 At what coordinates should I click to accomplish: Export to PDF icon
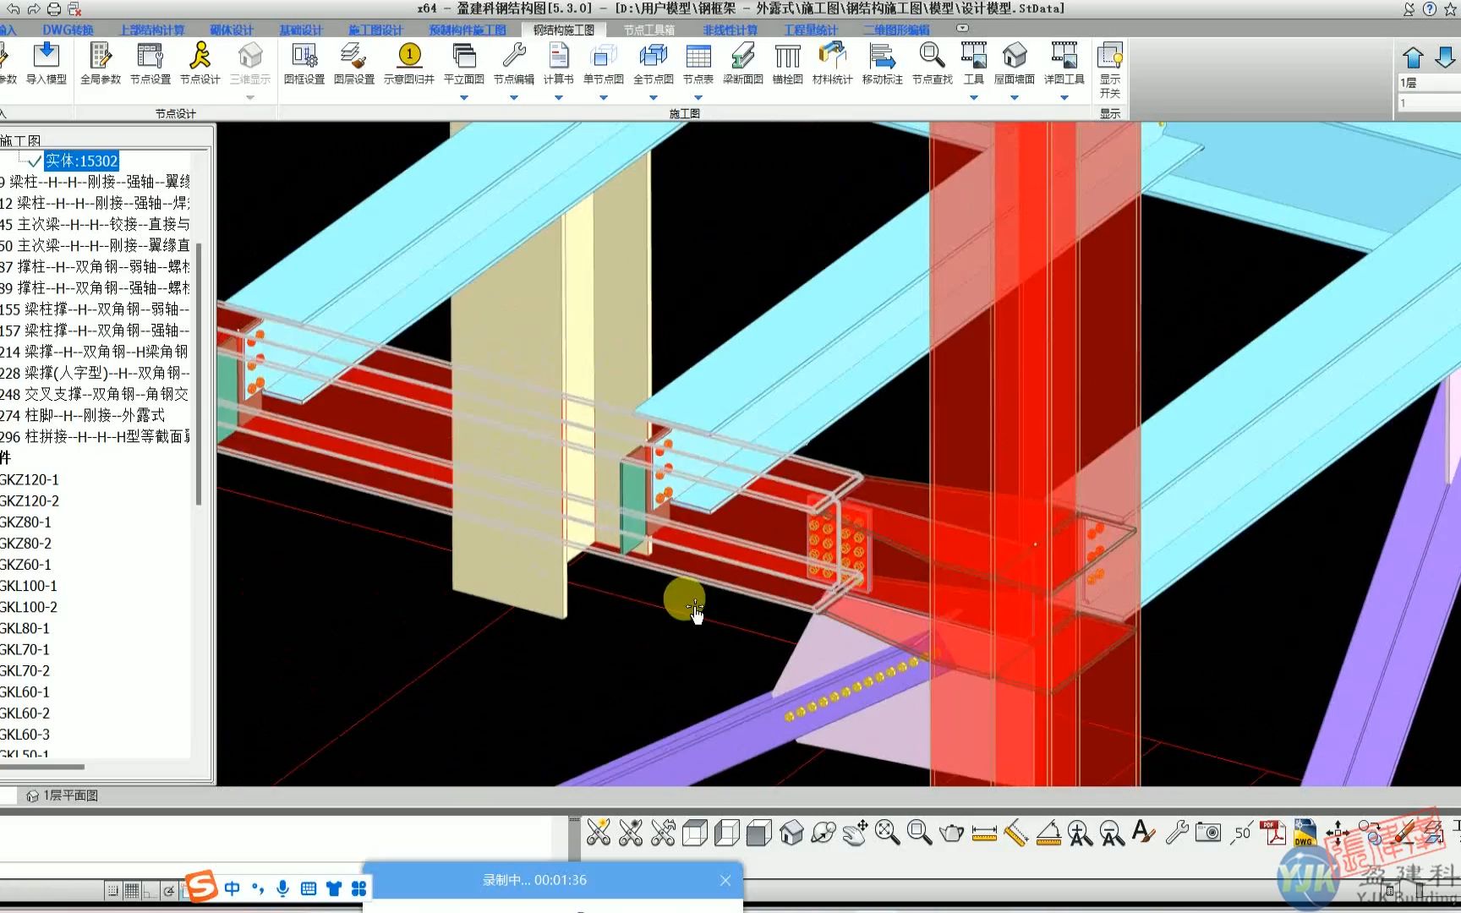tap(1273, 834)
